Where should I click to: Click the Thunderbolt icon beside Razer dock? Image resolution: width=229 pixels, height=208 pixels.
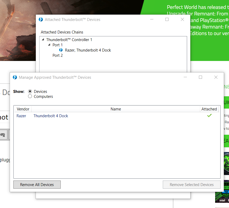tap(61, 50)
